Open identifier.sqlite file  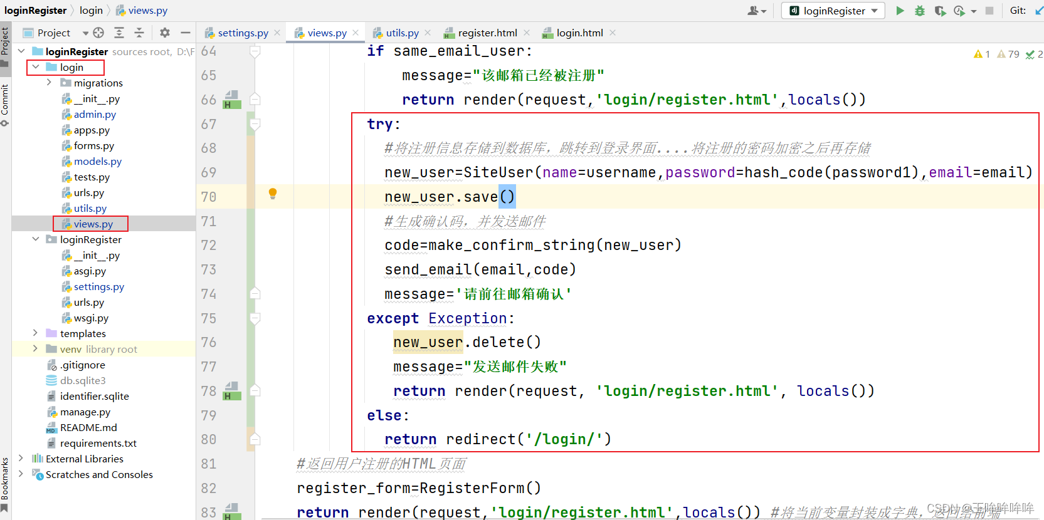[95, 396]
